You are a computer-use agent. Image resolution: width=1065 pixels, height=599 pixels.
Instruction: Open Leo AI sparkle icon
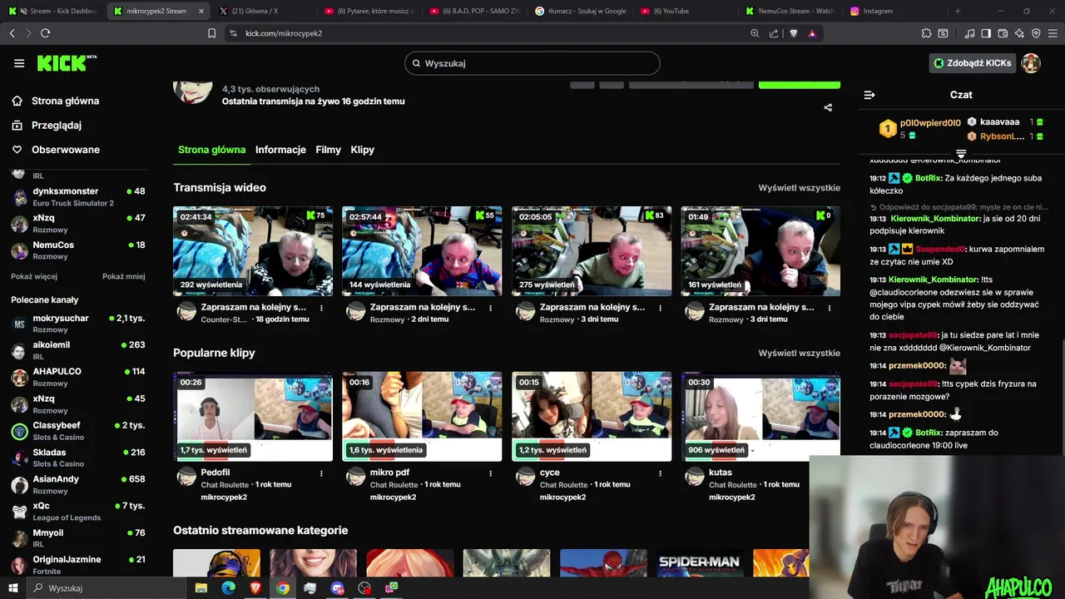pos(1019,33)
